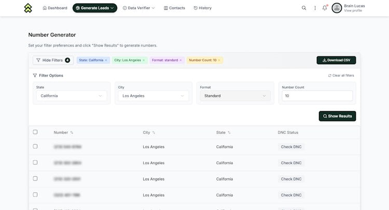Remove the Number Count: 10 filter chip
The height and width of the screenshot is (210, 389).
(219, 60)
